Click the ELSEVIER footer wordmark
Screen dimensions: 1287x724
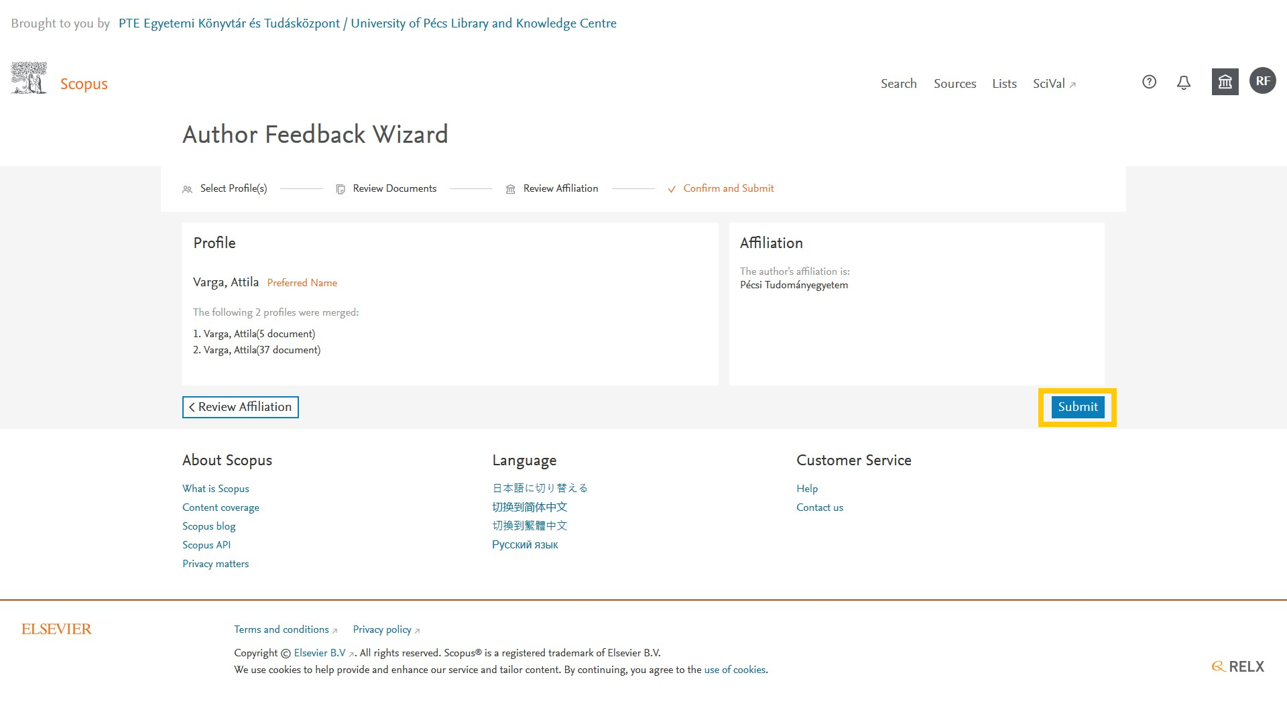pos(56,629)
